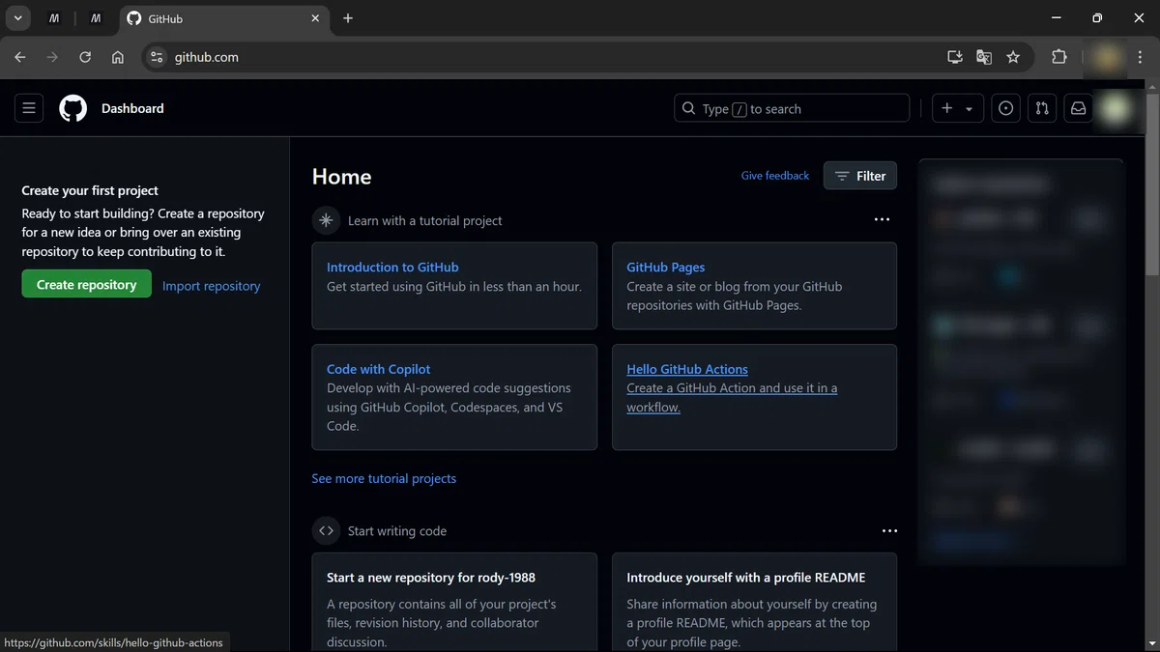Click the Import repository link
The width and height of the screenshot is (1160, 652).
tap(211, 286)
